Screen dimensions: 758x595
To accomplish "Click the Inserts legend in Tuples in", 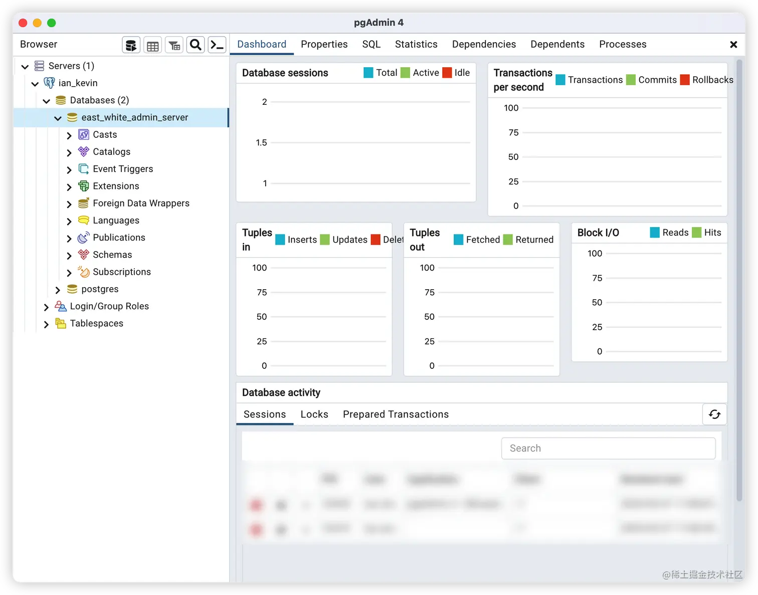I will click(296, 240).
